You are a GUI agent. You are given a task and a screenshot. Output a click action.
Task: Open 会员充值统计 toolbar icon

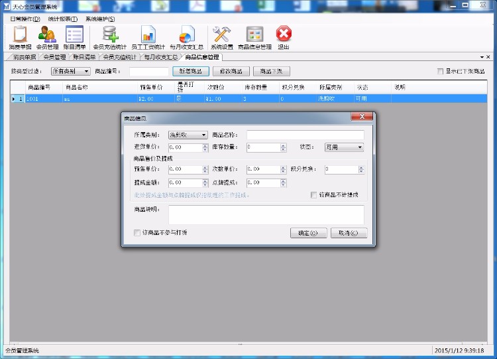click(109, 37)
